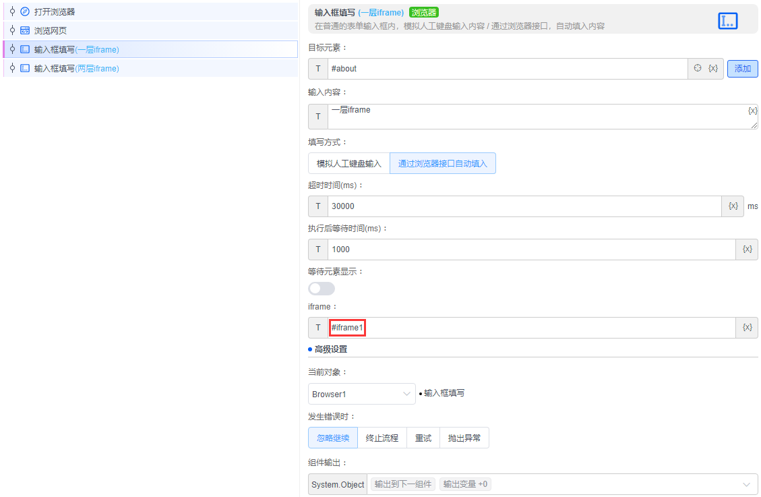Select 模拟人工键盘输入 fill mode
The width and height of the screenshot is (761, 497).
[x=348, y=163]
